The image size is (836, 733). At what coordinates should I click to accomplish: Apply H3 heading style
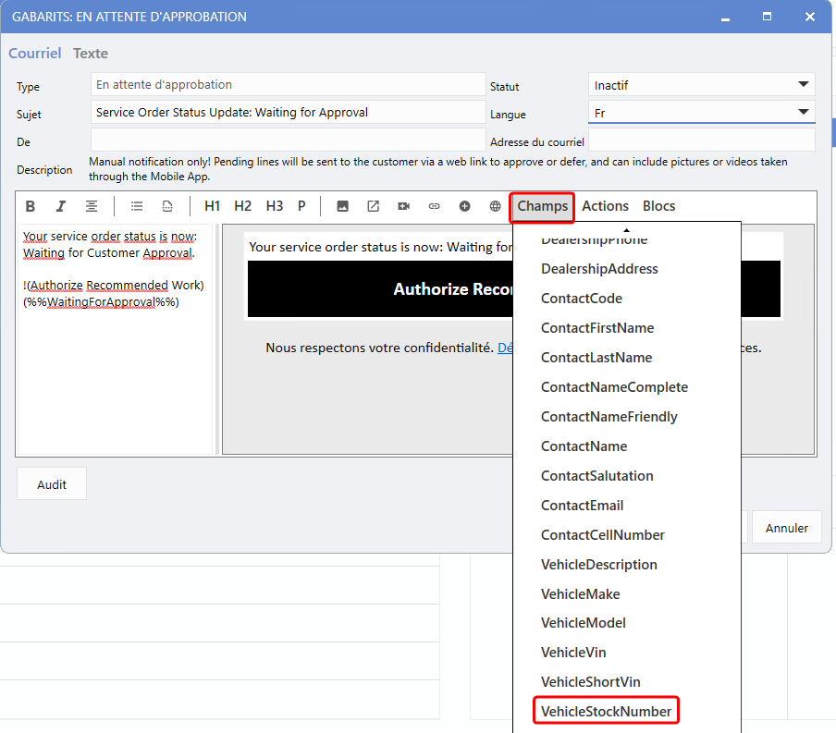pos(275,206)
